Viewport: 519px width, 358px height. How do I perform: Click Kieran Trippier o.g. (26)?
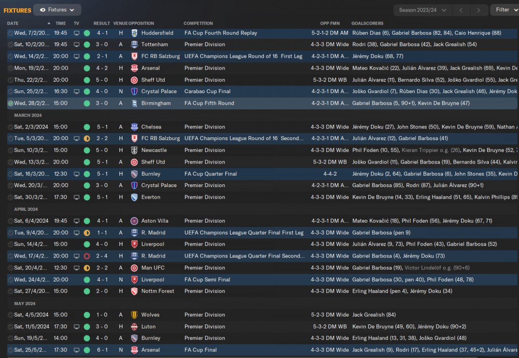[431, 150]
